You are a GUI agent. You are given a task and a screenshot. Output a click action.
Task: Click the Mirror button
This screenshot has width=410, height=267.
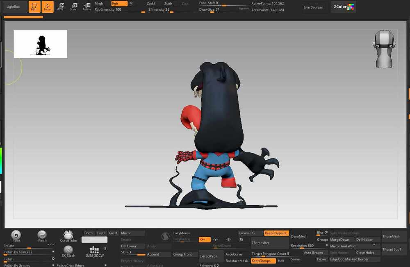132,233
